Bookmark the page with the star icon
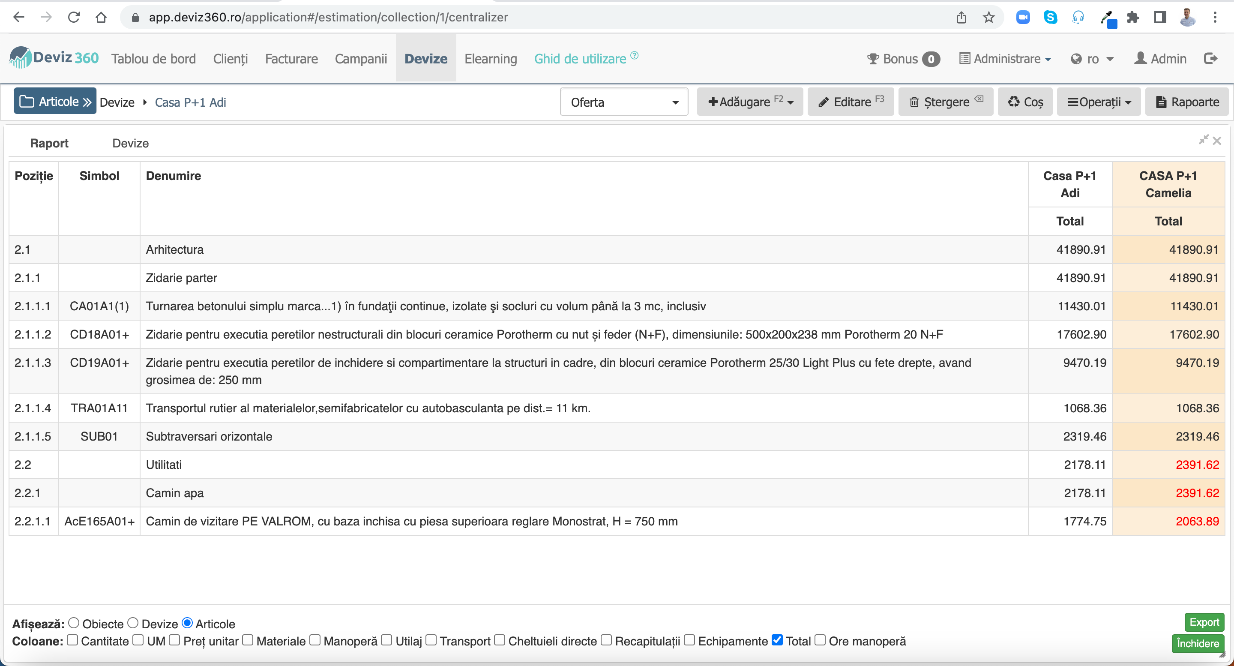The image size is (1234, 666). point(988,18)
